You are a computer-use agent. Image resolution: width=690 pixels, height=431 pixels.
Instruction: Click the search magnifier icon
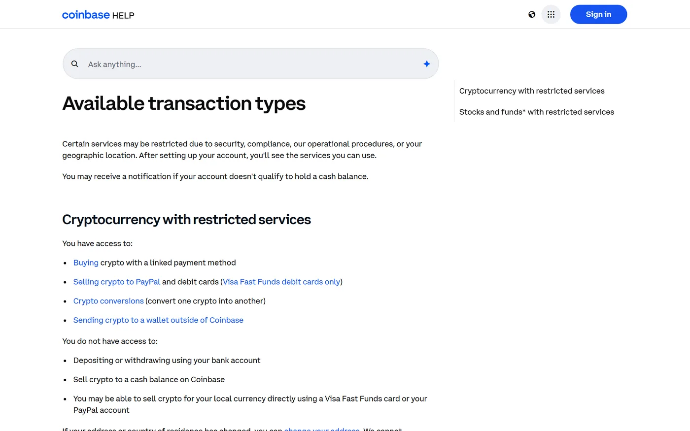point(75,64)
